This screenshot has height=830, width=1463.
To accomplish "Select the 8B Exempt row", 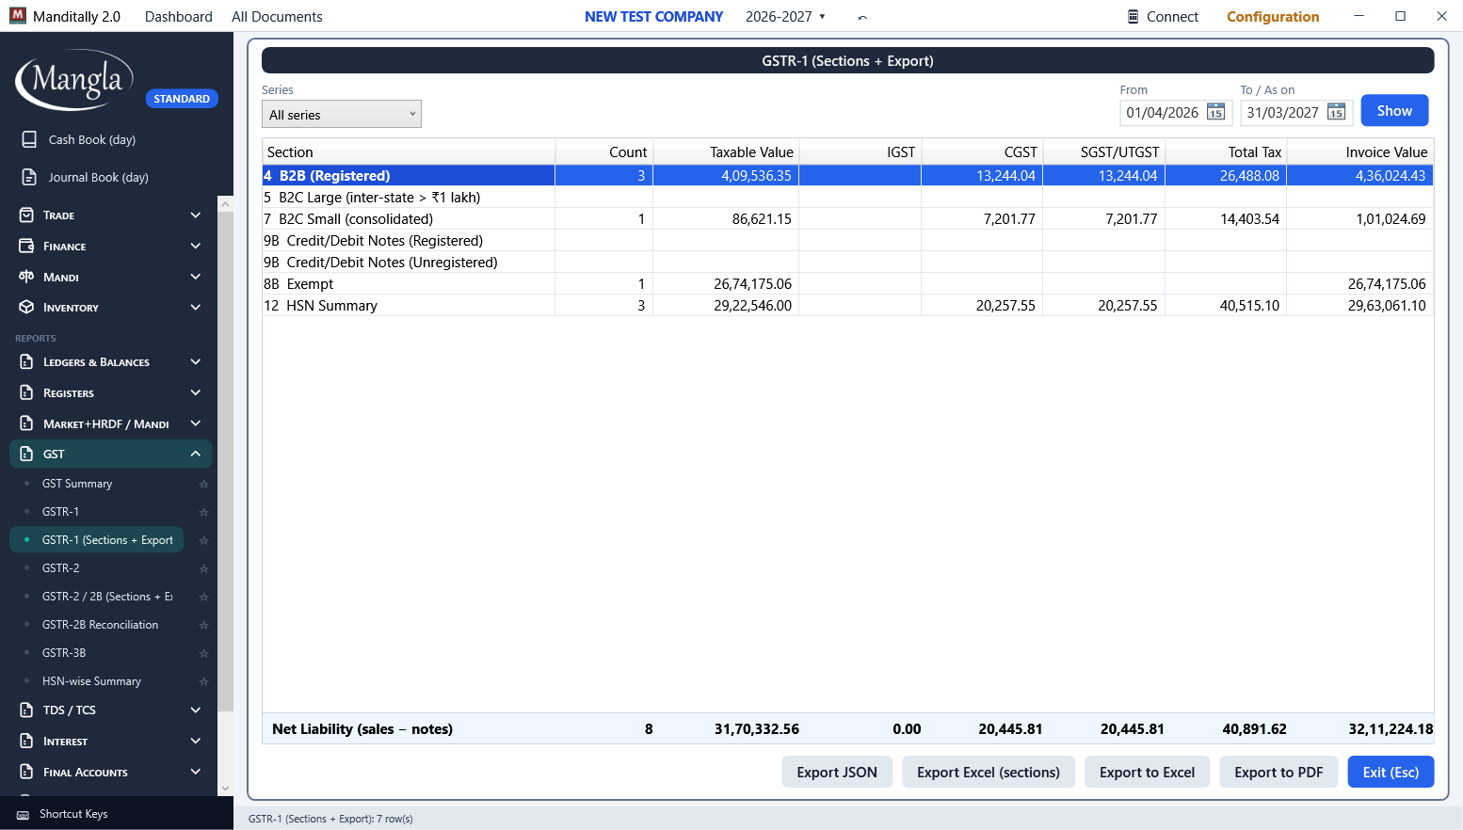I will (x=847, y=284).
